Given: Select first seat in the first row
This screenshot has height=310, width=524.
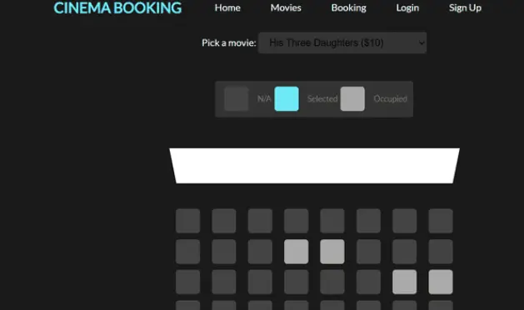Looking at the screenshot, I should point(187,221).
